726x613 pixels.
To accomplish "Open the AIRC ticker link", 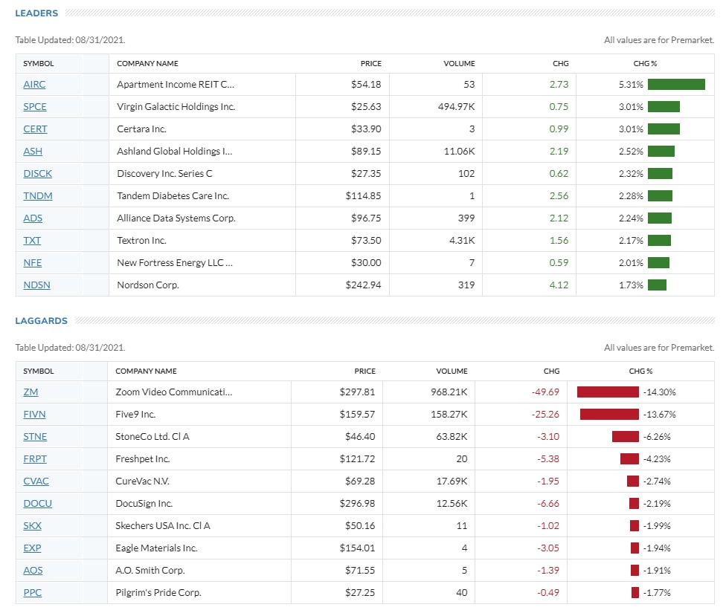I will coord(34,84).
